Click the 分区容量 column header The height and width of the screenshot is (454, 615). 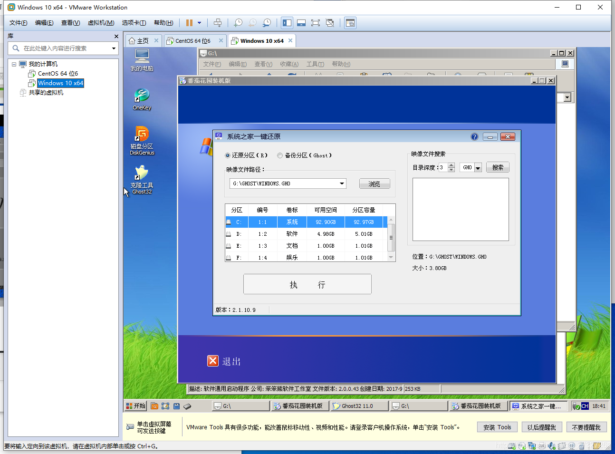pyautogui.click(x=364, y=210)
